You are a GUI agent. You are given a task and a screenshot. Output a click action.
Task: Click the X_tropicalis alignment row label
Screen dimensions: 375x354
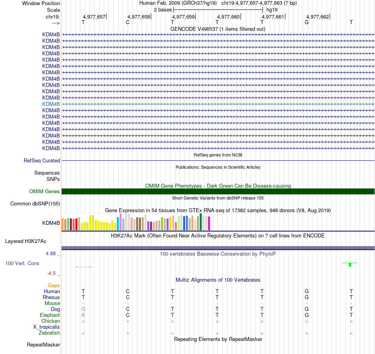pos(47,327)
